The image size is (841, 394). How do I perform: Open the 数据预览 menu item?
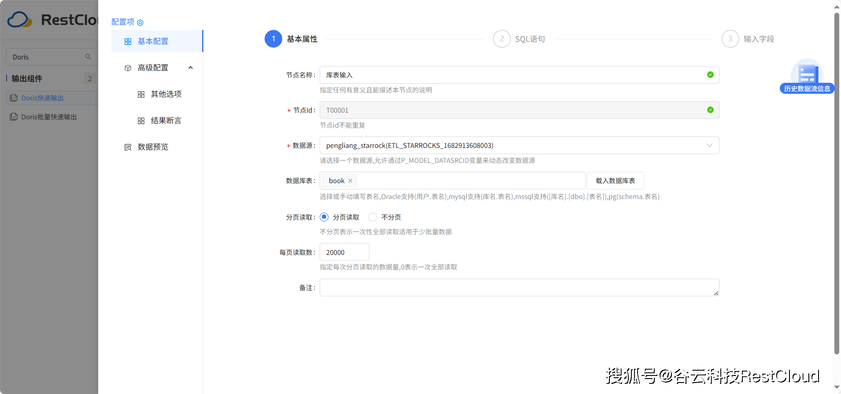pos(153,147)
